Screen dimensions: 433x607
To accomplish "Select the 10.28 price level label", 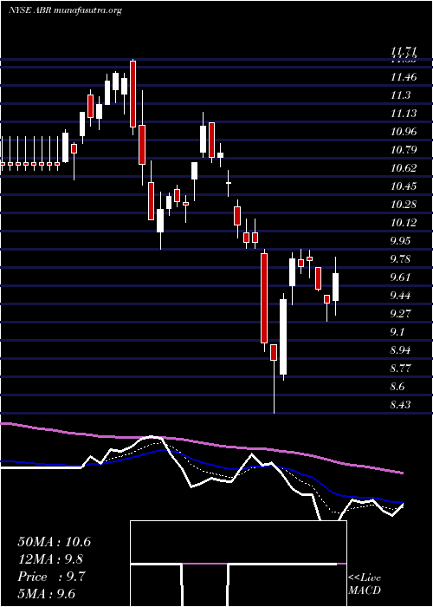I will [x=404, y=205].
